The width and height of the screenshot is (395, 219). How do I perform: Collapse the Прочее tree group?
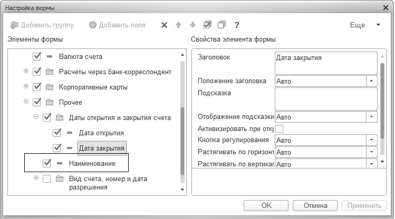25,102
